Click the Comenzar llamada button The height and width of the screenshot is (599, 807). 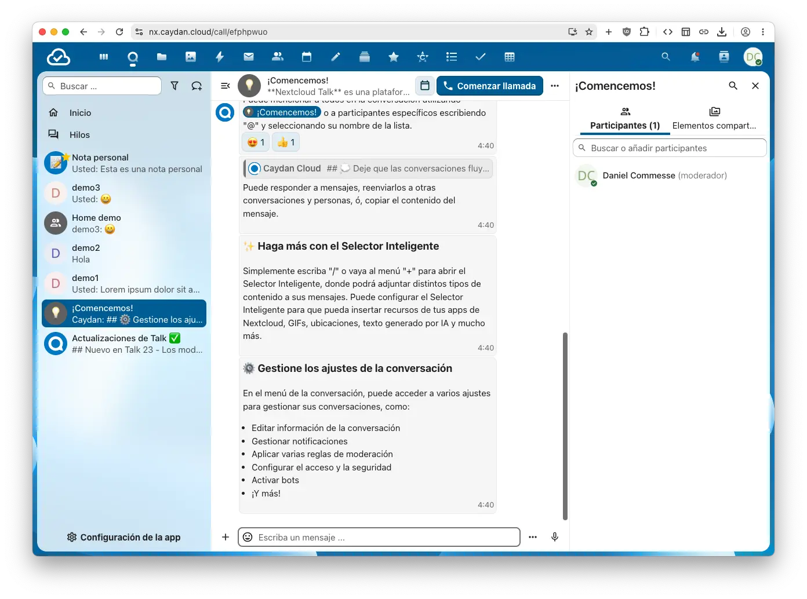pyautogui.click(x=490, y=86)
